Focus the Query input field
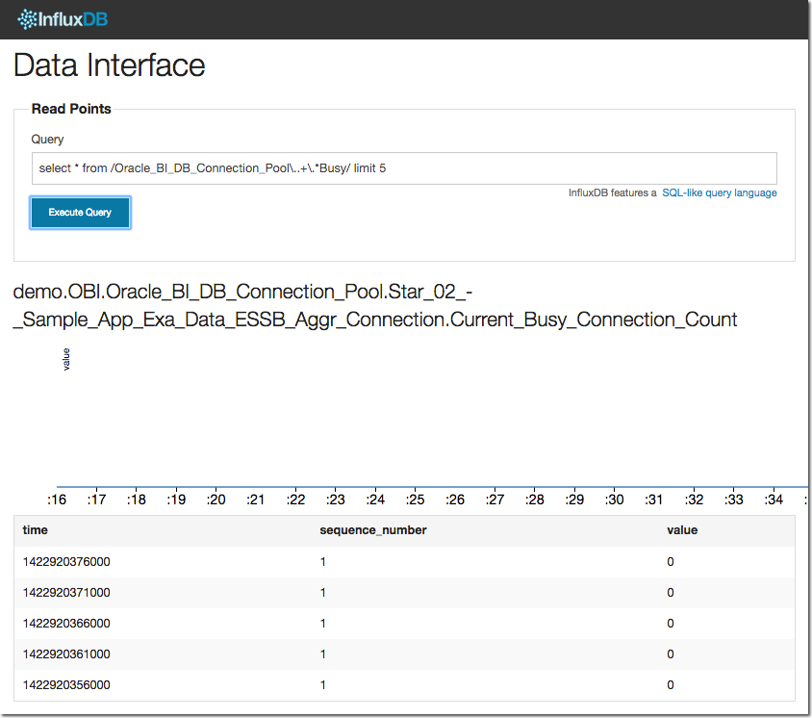 tap(404, 168)
